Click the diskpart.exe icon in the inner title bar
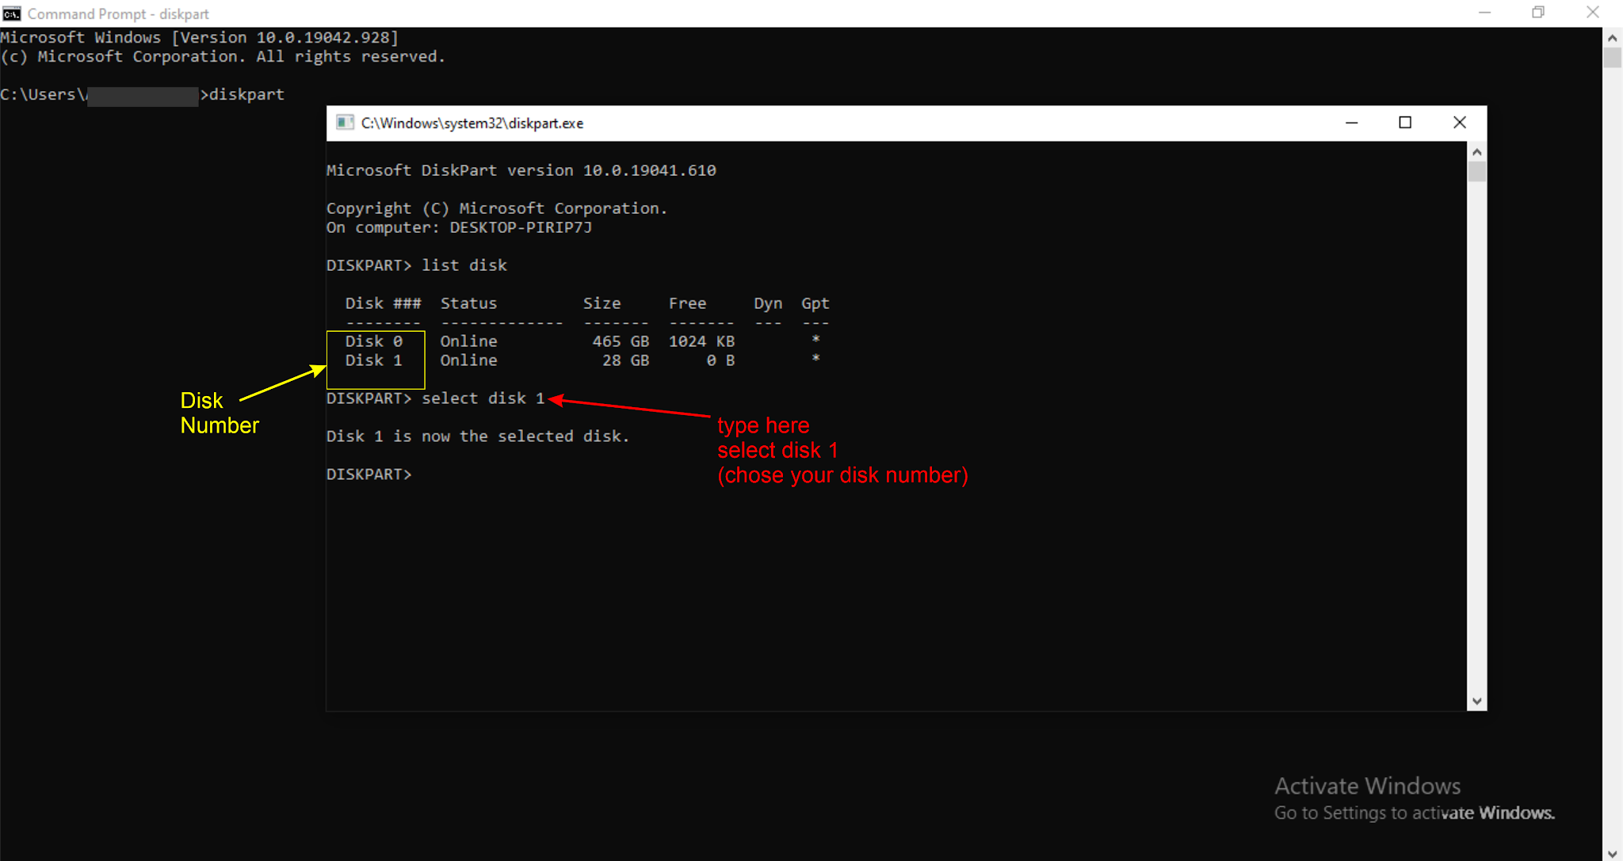This screenshot has width=1623, height=861. 345,123
